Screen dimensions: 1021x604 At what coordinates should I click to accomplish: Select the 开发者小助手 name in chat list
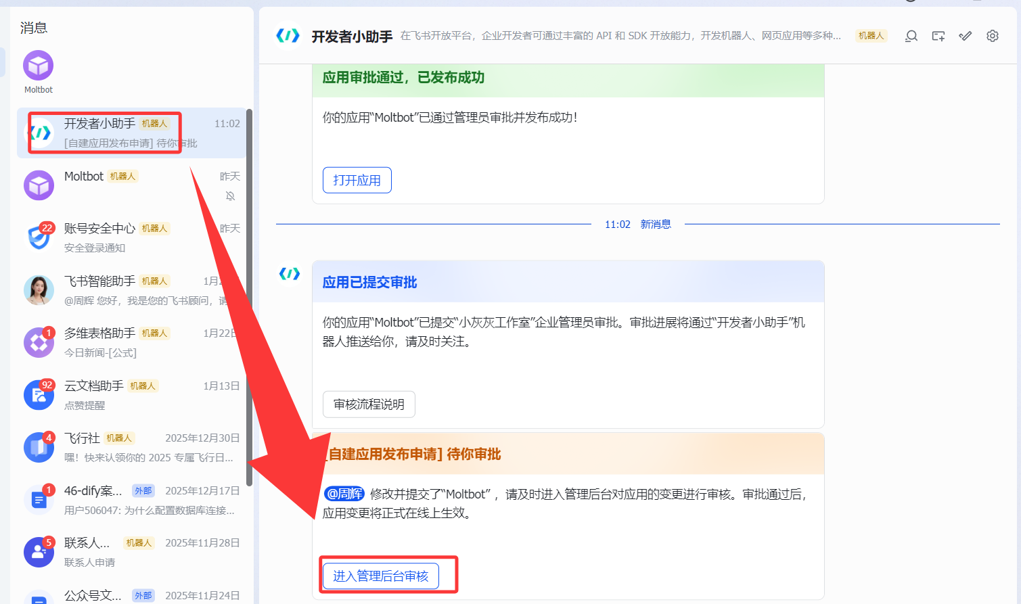click(99, 124)
